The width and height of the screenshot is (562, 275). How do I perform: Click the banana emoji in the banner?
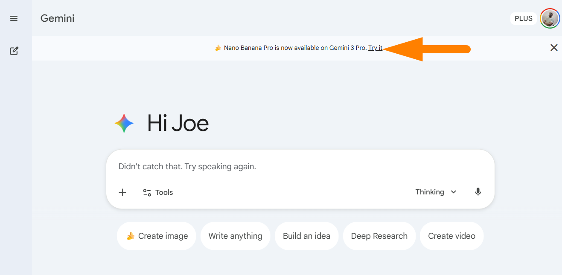point(218,48)
